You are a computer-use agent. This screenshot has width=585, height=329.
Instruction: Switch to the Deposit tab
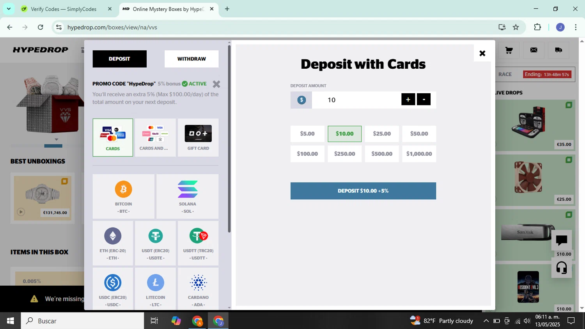pyautogui.click(x=120, y=59)
